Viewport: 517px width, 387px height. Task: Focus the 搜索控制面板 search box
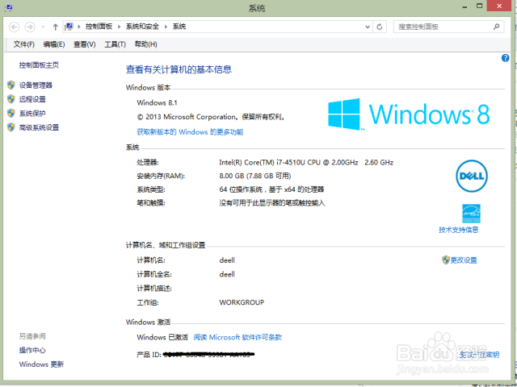pos(449,27)
